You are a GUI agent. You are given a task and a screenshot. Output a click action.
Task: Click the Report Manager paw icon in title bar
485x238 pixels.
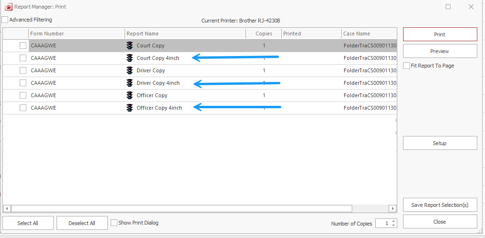click(8, 7)
